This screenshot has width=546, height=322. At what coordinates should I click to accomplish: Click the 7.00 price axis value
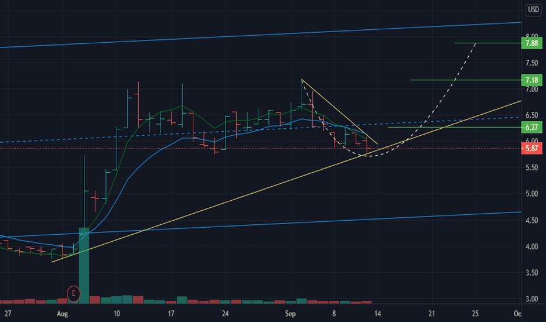tap(532, 89)
